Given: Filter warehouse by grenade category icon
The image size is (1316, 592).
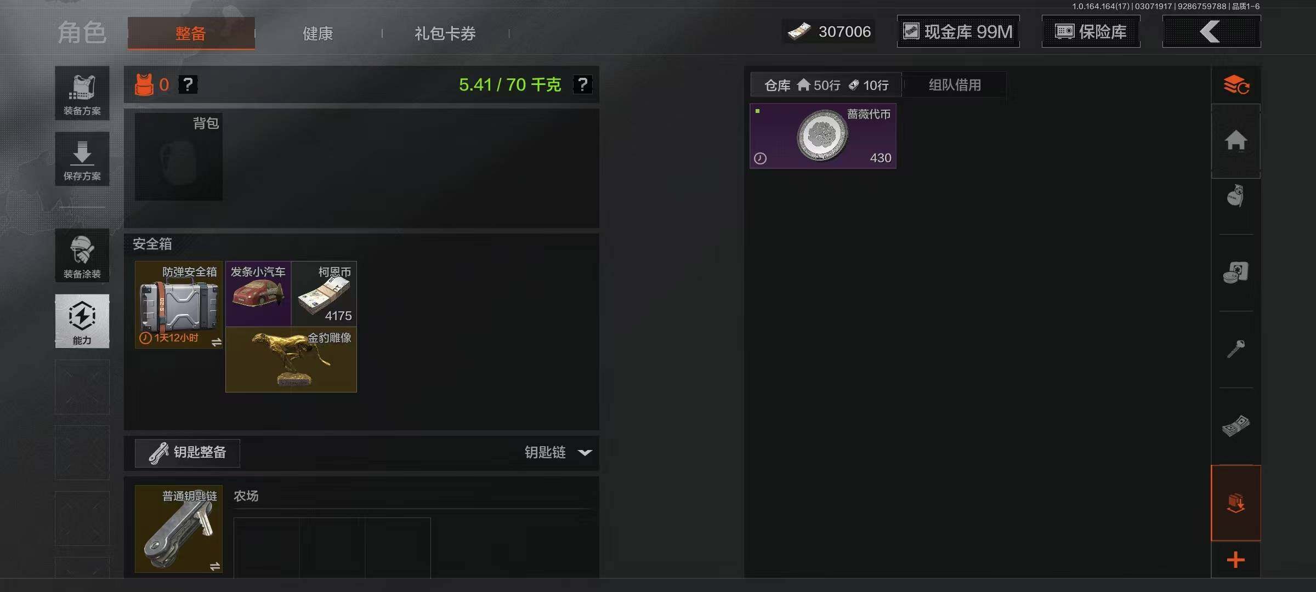Looking at the screenshot, I should click(1236, 196).
